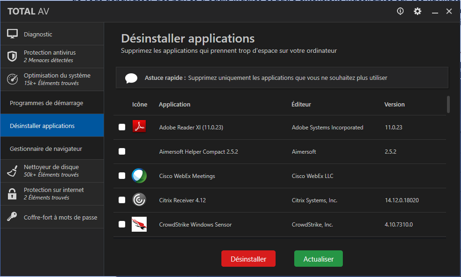This screenshot has width=461, height=277.
Task: Open Optimisation du système
Action: point(52,79)
